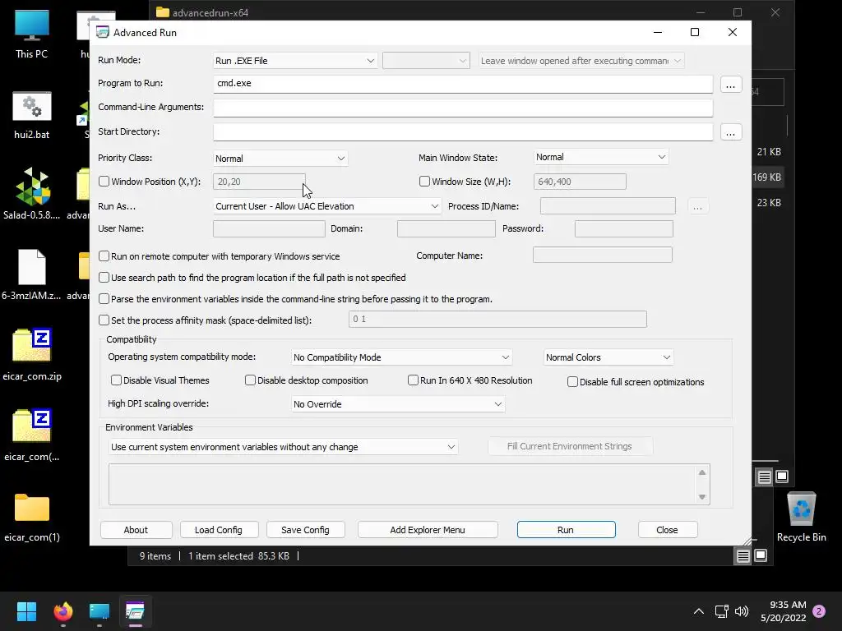Screen dimensions: 842x631
Task: Enable Set the process affinity mask
Action: (104, 320)
